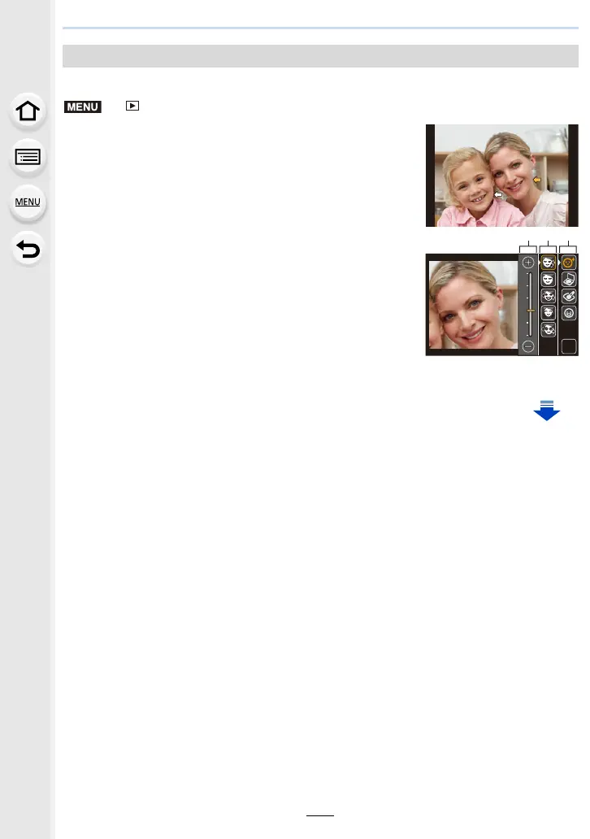590x839 pixels.
Task: Increase effect with the plus button
Action: (x=528, y=263)
